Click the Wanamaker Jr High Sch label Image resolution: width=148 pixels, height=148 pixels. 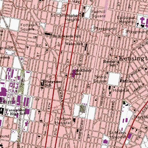pyautogui.click(x=15, y=112)
